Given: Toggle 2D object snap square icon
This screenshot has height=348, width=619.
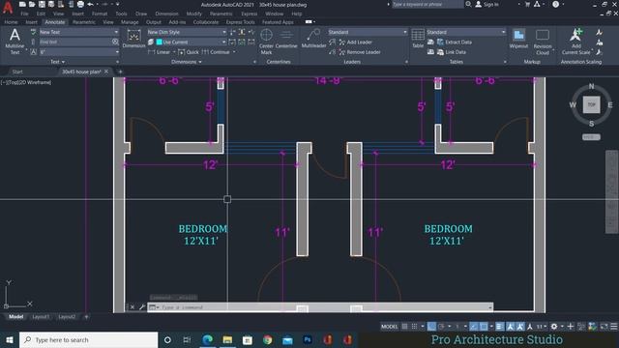Looking at the screenshot, I should pos(484,327).
